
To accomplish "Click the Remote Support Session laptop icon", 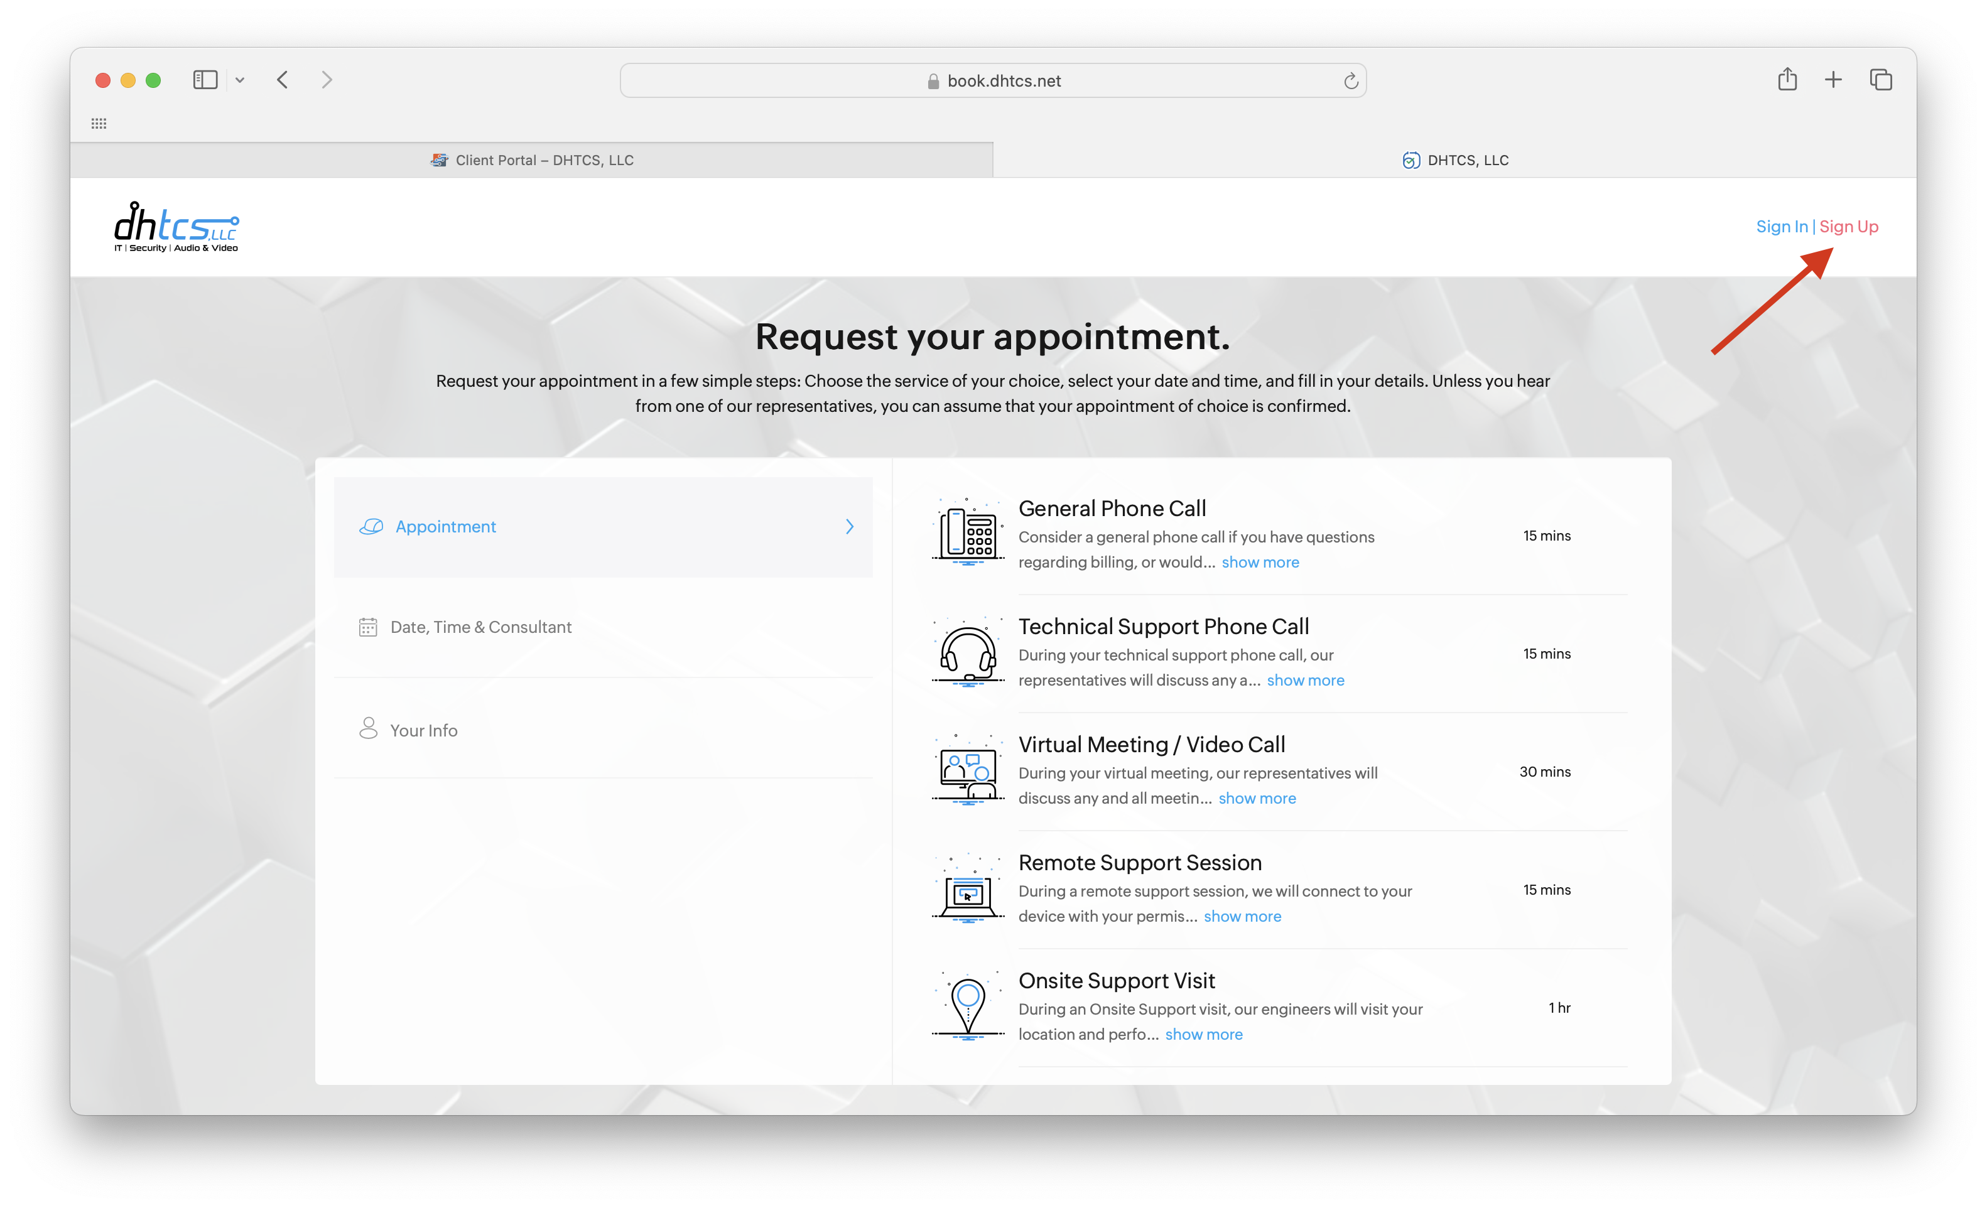I will 968,888.
